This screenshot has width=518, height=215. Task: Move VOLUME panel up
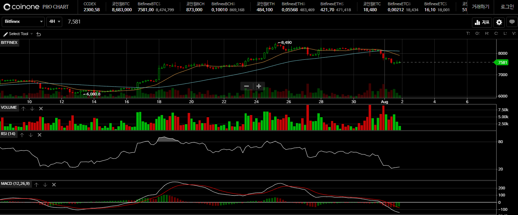click(23, 108)
